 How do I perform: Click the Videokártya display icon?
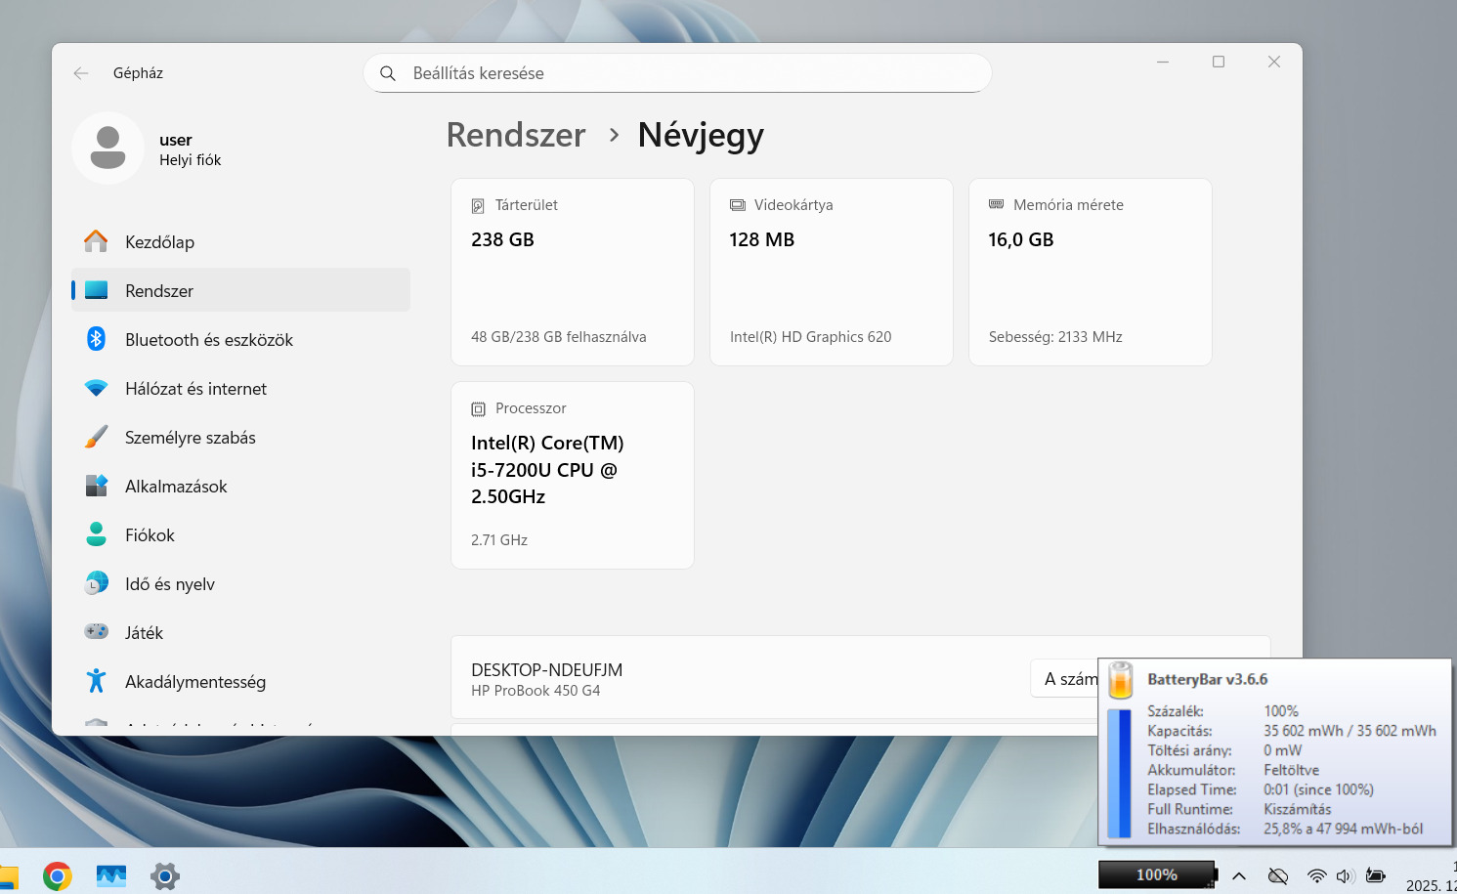click(738, 205)
